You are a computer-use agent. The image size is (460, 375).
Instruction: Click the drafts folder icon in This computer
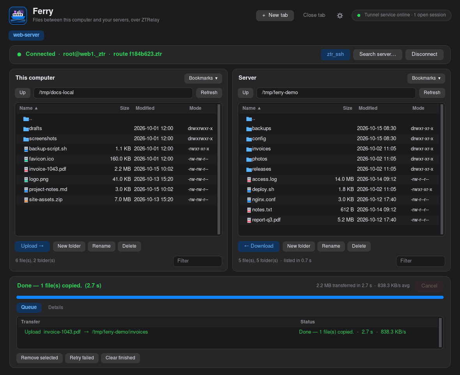click(x=26, y=129)
